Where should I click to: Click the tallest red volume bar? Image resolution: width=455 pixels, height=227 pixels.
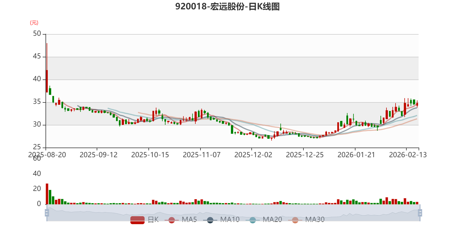(47, 194)
